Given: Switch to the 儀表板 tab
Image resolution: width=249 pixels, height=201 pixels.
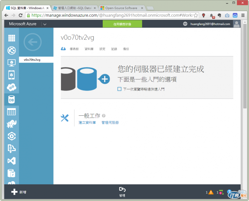Looking at the screenshot, I should click(x=74, y=49).
